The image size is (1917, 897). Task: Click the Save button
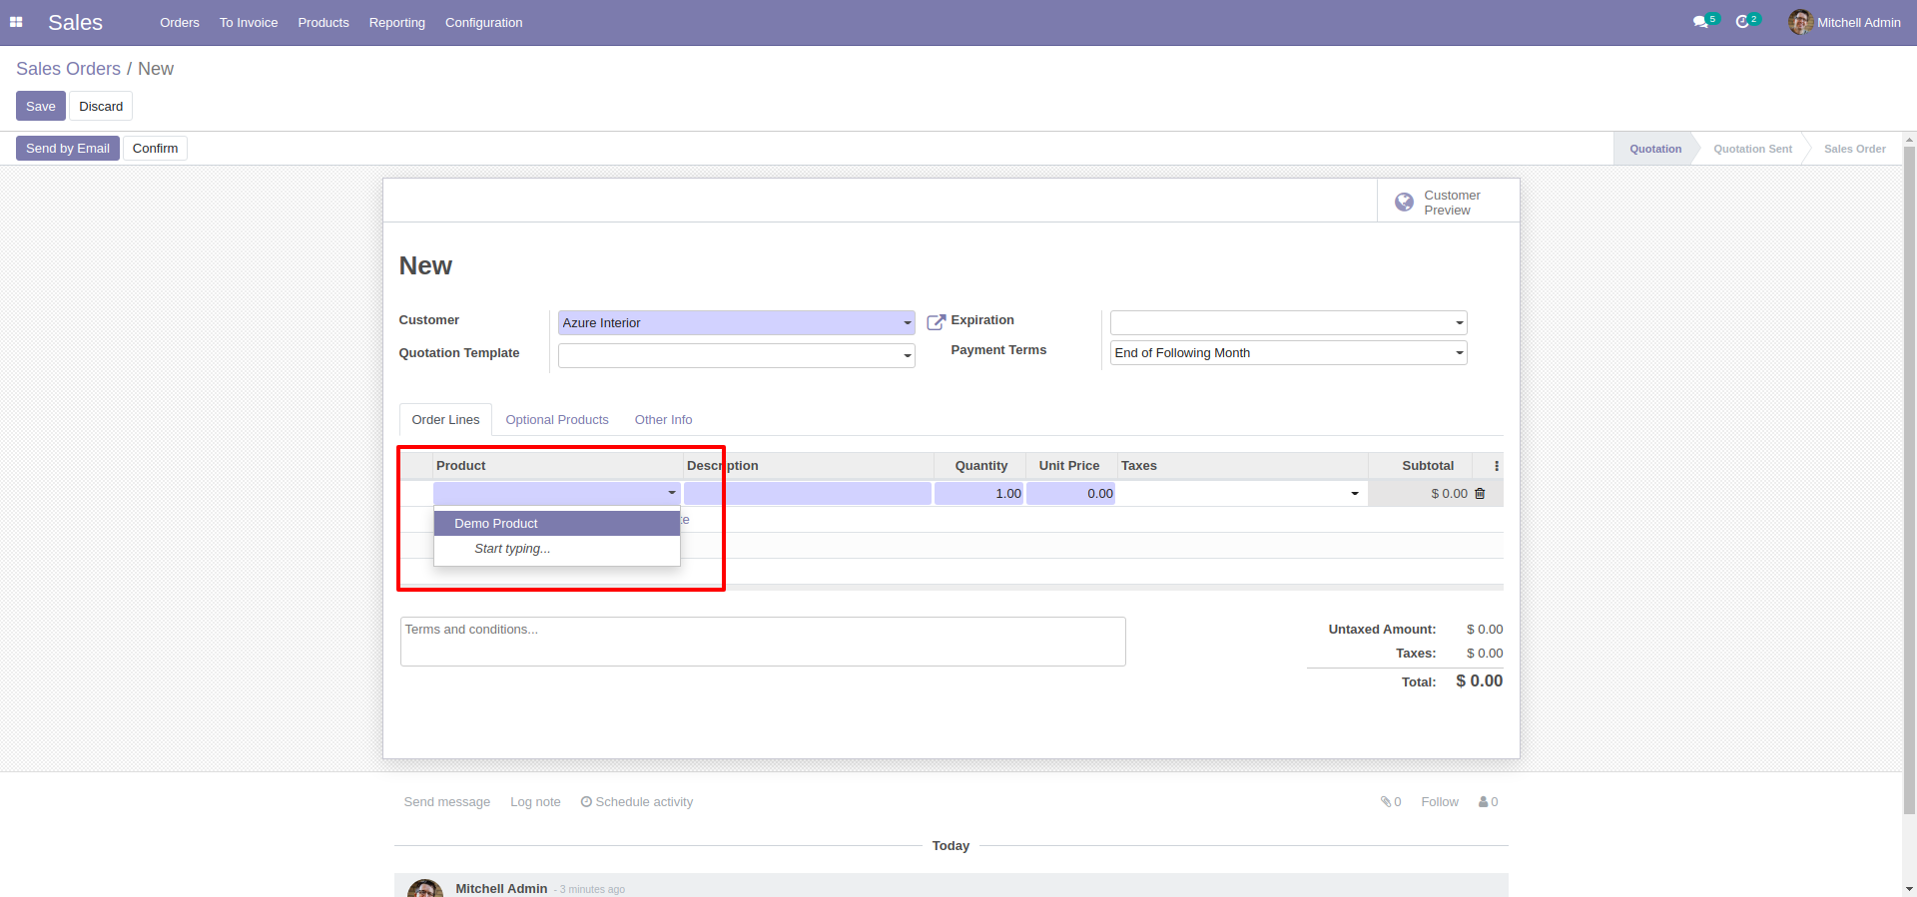41,106
